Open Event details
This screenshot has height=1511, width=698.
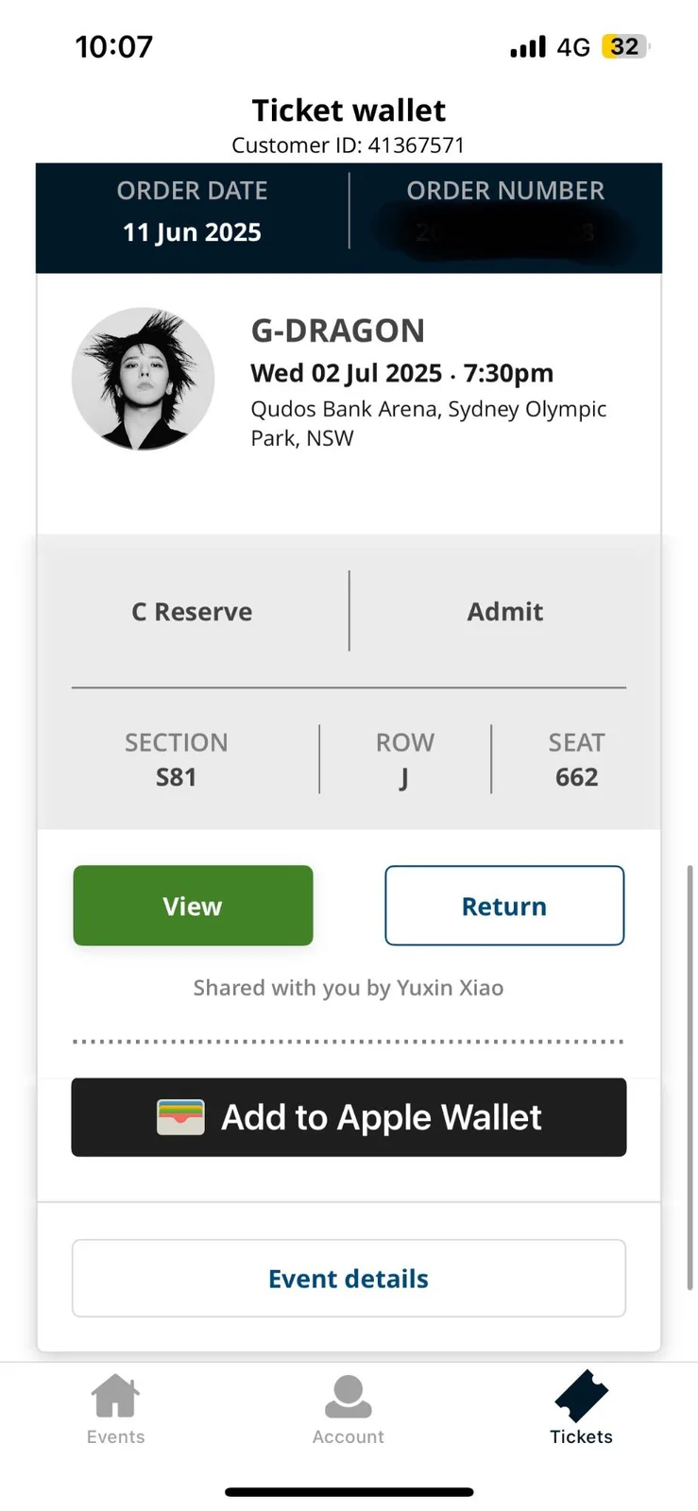[349, 1278]
